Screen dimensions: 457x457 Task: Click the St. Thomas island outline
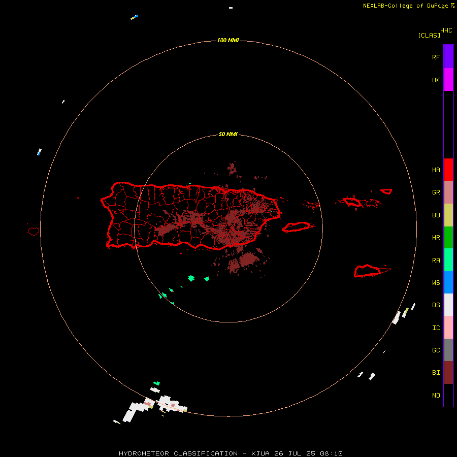[352, 202]
